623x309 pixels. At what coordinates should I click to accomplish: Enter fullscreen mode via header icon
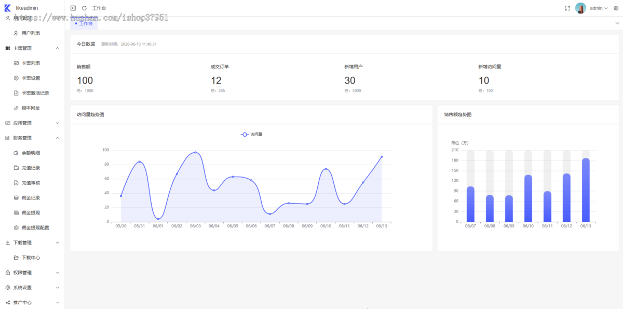(x=567, y=8)
